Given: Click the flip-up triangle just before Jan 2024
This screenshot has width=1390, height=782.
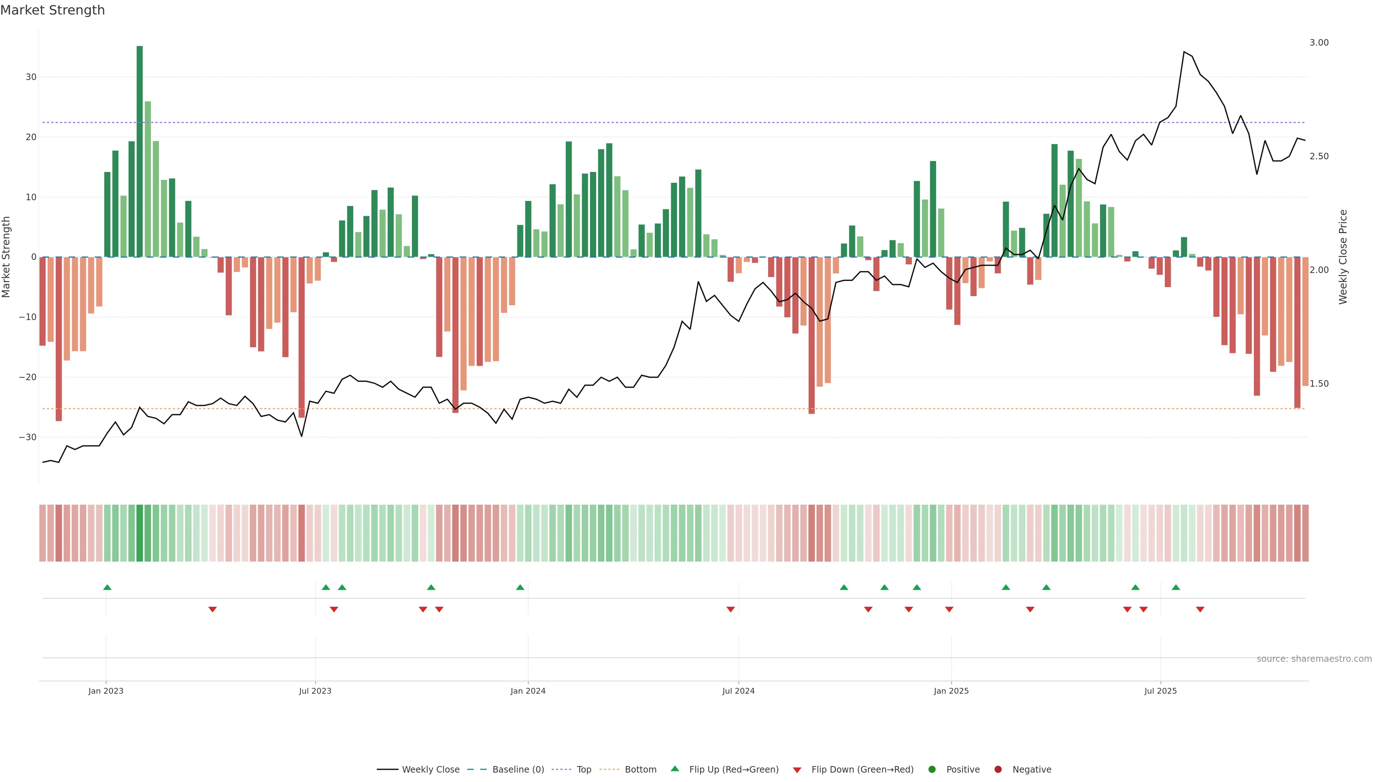Looking at the screenshot, I should pos(520,587).
